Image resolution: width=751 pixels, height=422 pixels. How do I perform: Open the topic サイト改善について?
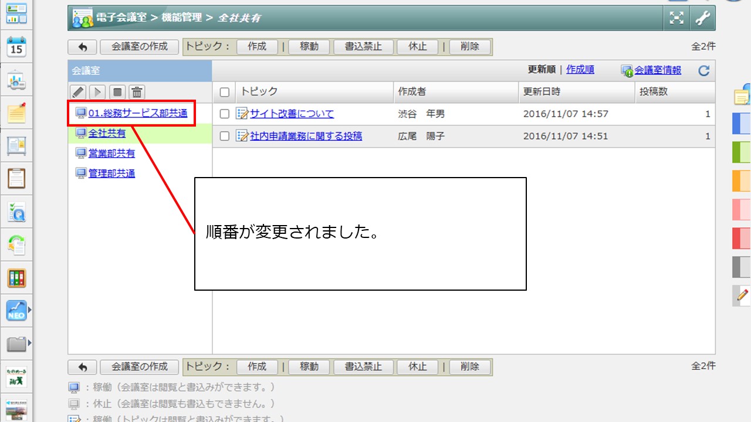(292, 114)
